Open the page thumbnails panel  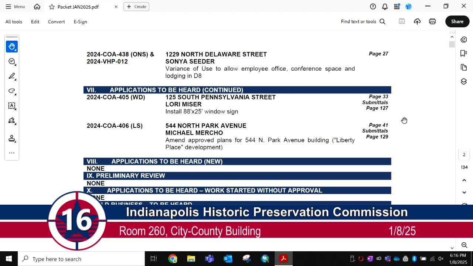click(464, 68)
